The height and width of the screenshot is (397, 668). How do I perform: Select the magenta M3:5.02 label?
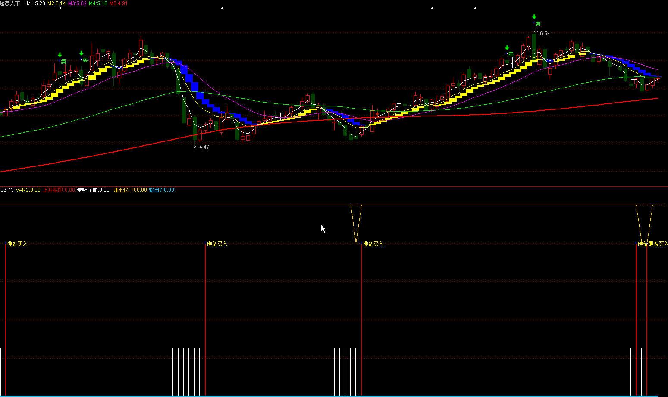77,3
